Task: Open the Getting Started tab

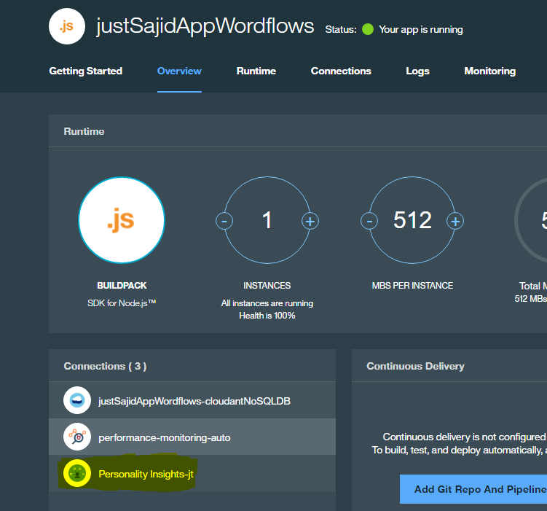Action: 86,71
